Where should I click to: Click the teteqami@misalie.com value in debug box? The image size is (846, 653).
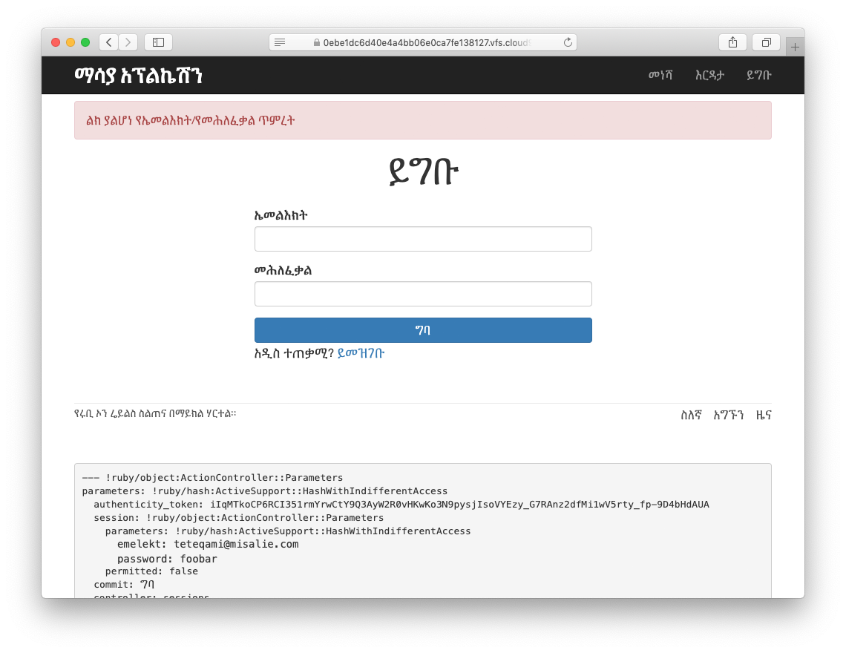pos(236,544)
